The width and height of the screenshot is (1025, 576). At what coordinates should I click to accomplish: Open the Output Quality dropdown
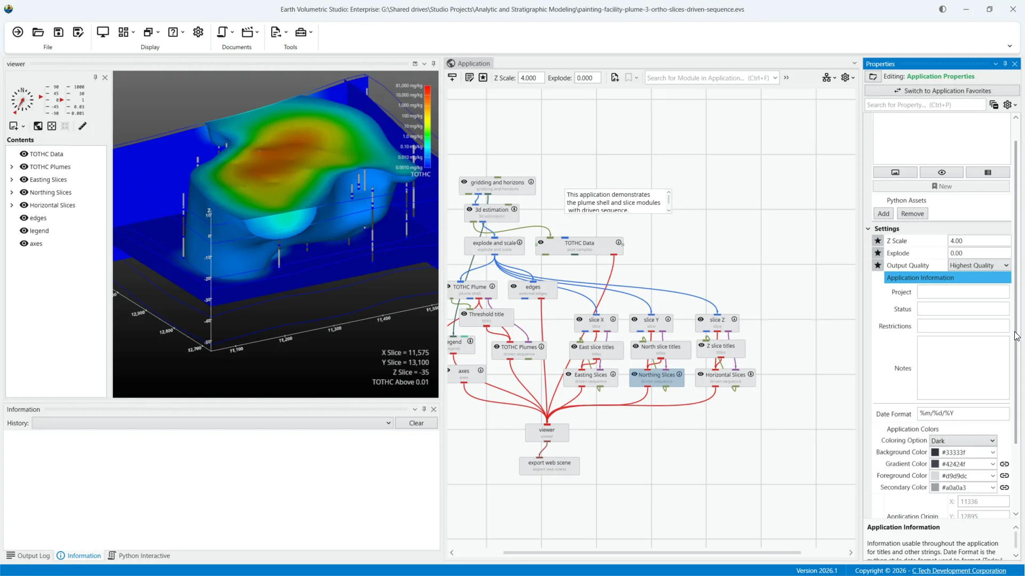point(979,265)
